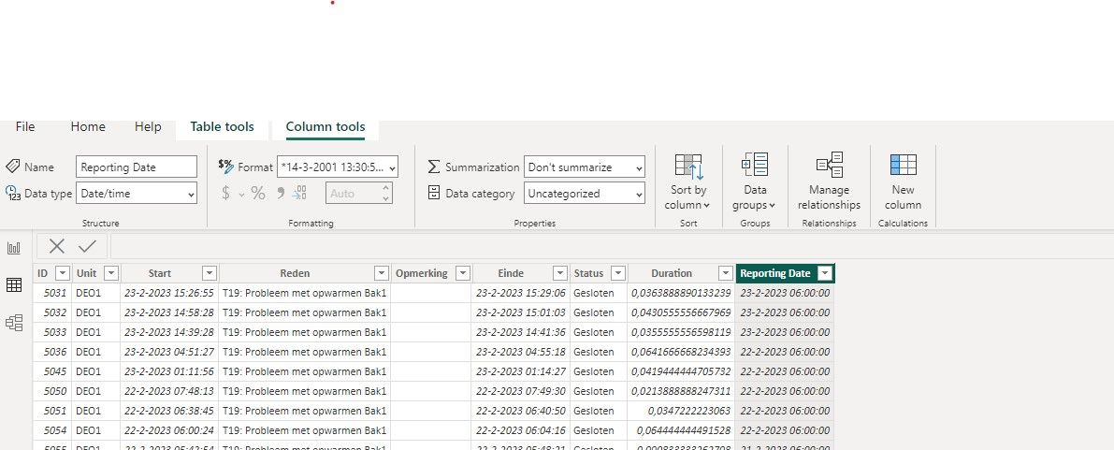
Task: Open the Start column filter dropdown
Action: tap(209, 273)
